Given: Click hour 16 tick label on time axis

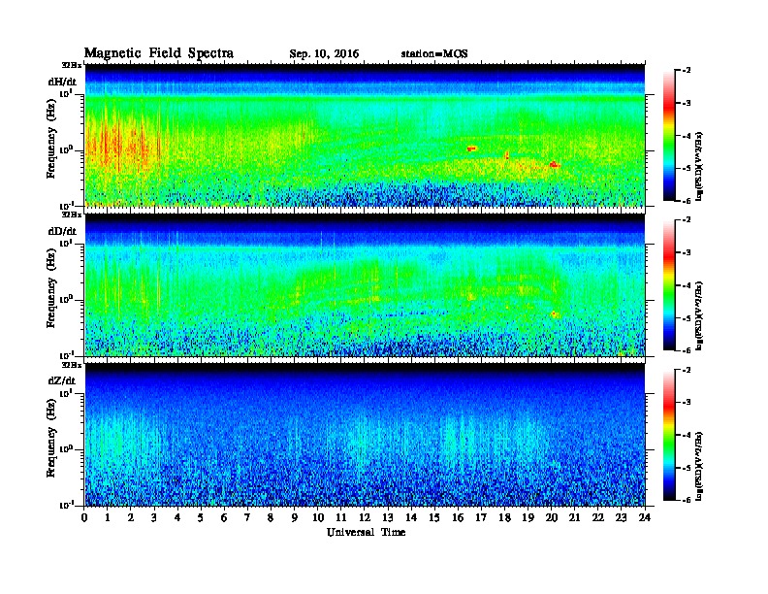Looking at the screenshot, I should [x=458, y=518].
